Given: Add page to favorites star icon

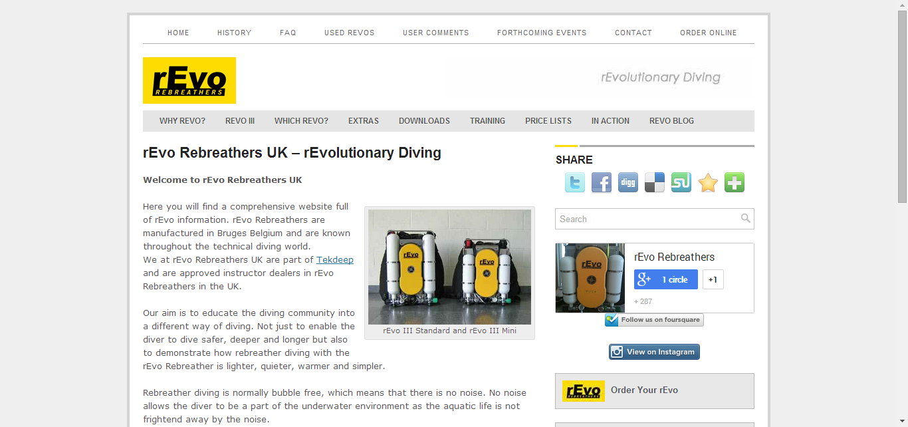Looking at the screenshot, I should 708,182.
